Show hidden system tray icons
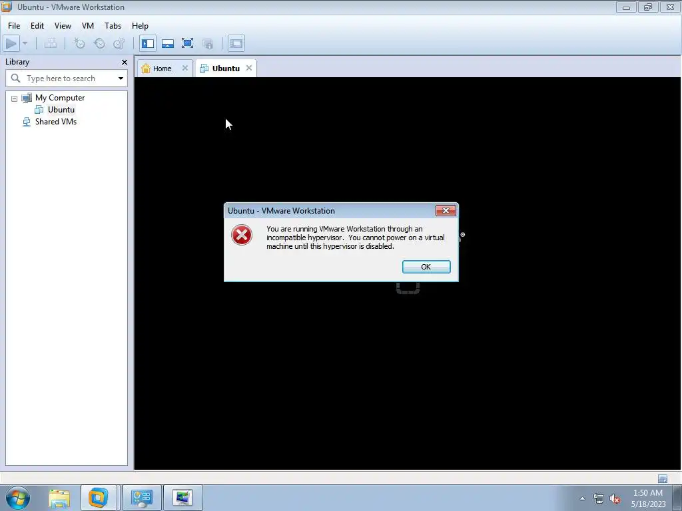This screenshot has height=511, width=682. click(582, 498)
